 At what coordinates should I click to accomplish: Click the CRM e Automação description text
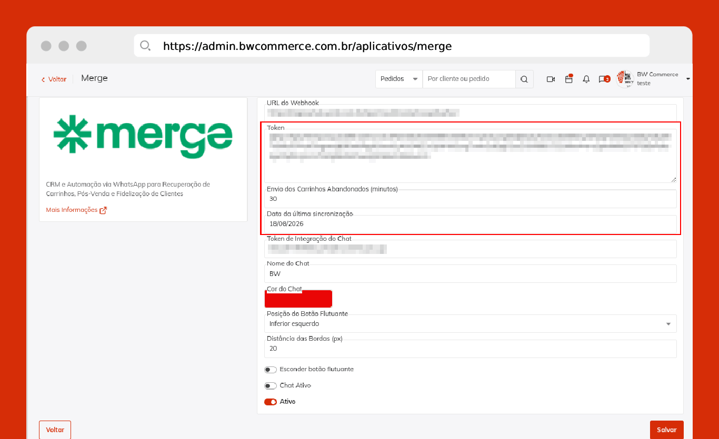(128, 189)
